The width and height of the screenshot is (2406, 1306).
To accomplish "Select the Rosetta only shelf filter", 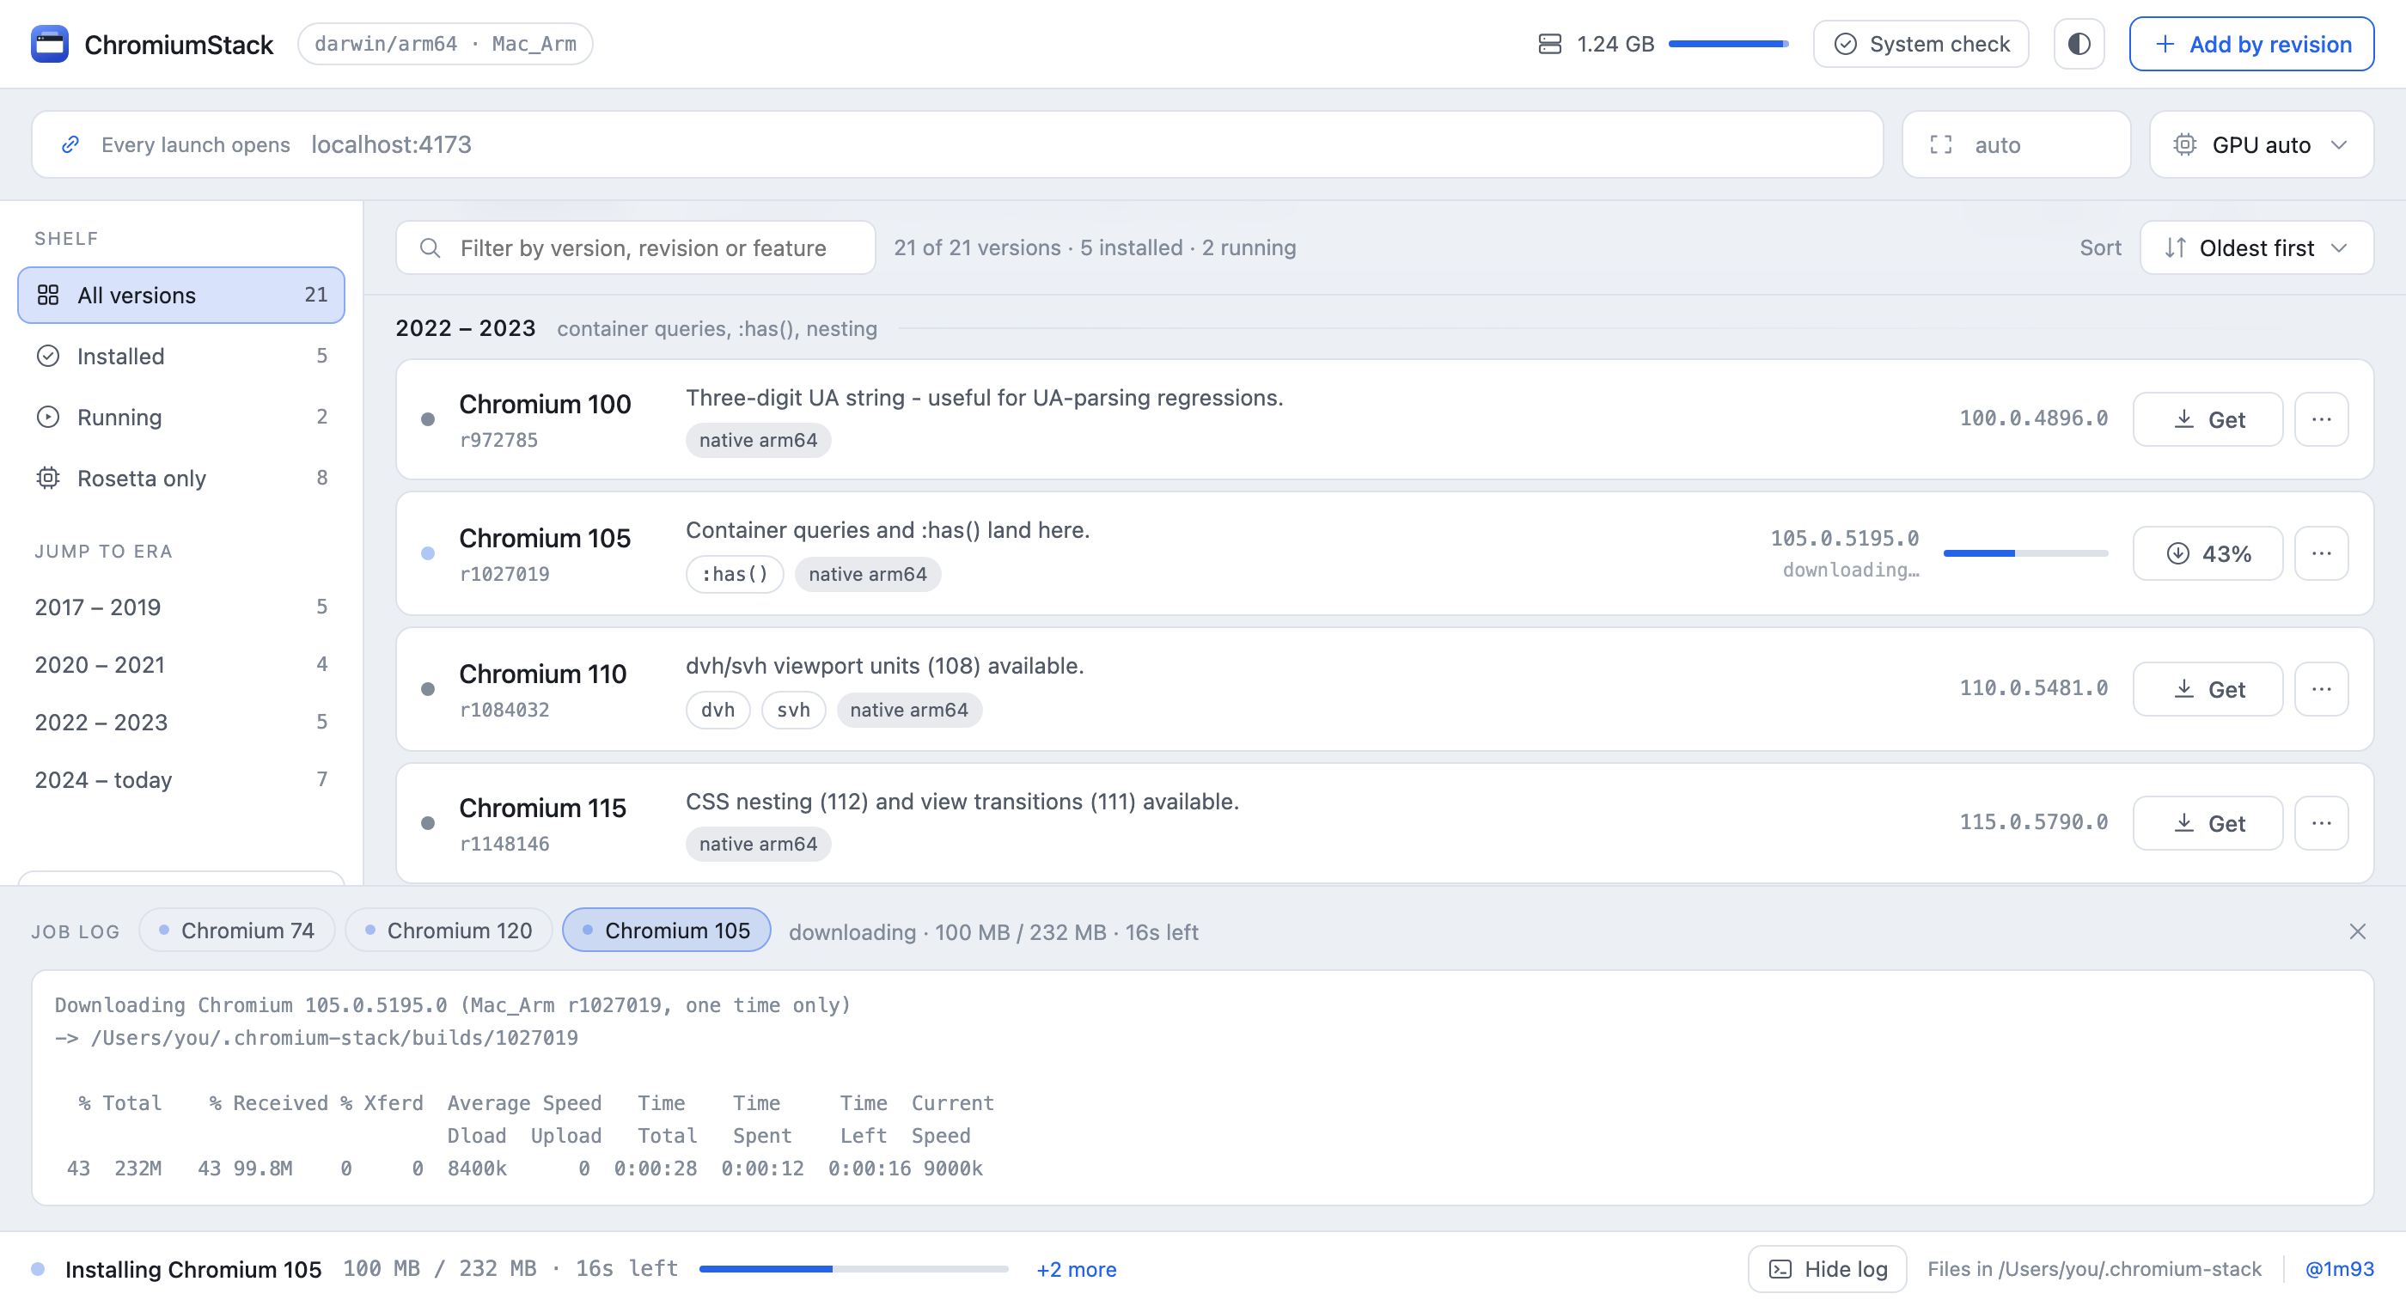I will coord(181,479).
